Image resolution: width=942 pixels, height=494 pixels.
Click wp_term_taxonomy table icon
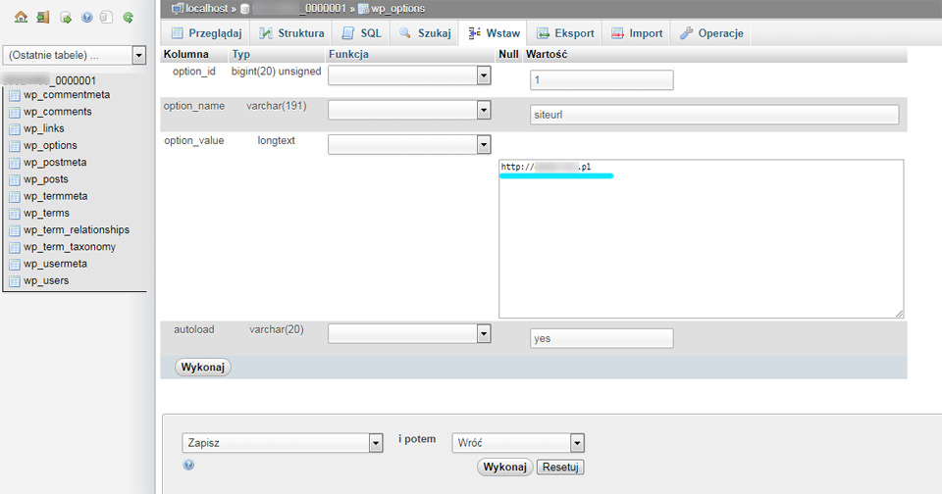click(x=15, y=247)
